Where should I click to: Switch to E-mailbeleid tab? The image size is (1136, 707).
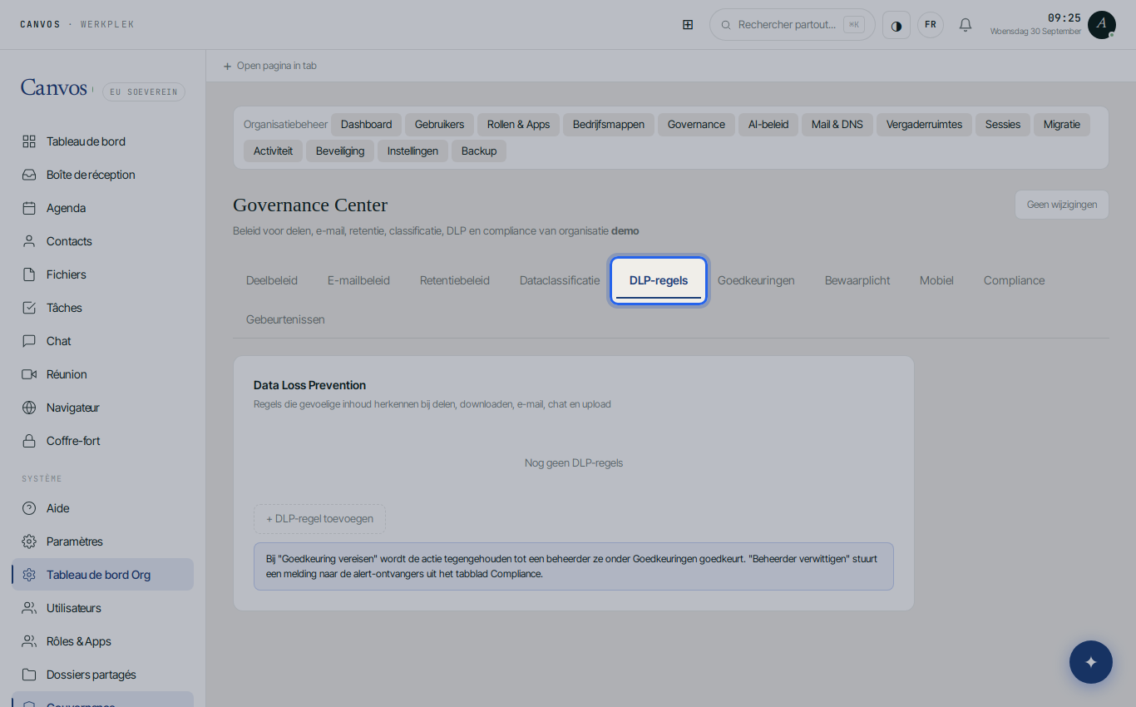(358, 280)
